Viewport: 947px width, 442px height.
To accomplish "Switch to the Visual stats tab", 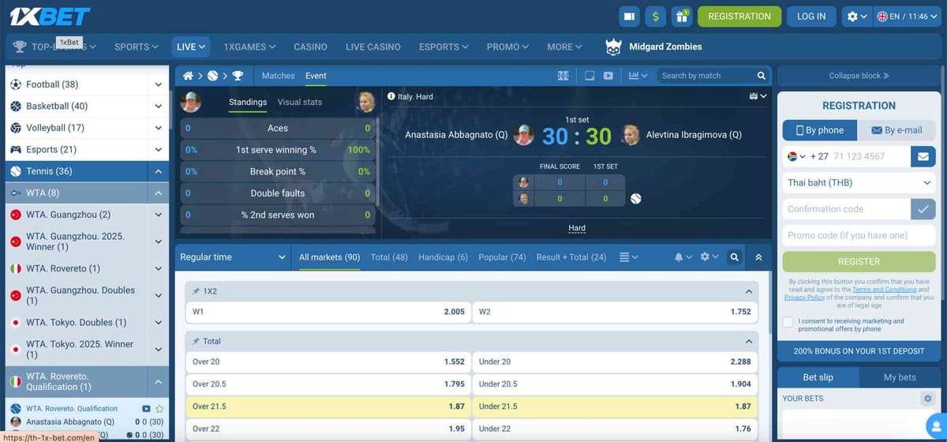I will tap(300, 102).
